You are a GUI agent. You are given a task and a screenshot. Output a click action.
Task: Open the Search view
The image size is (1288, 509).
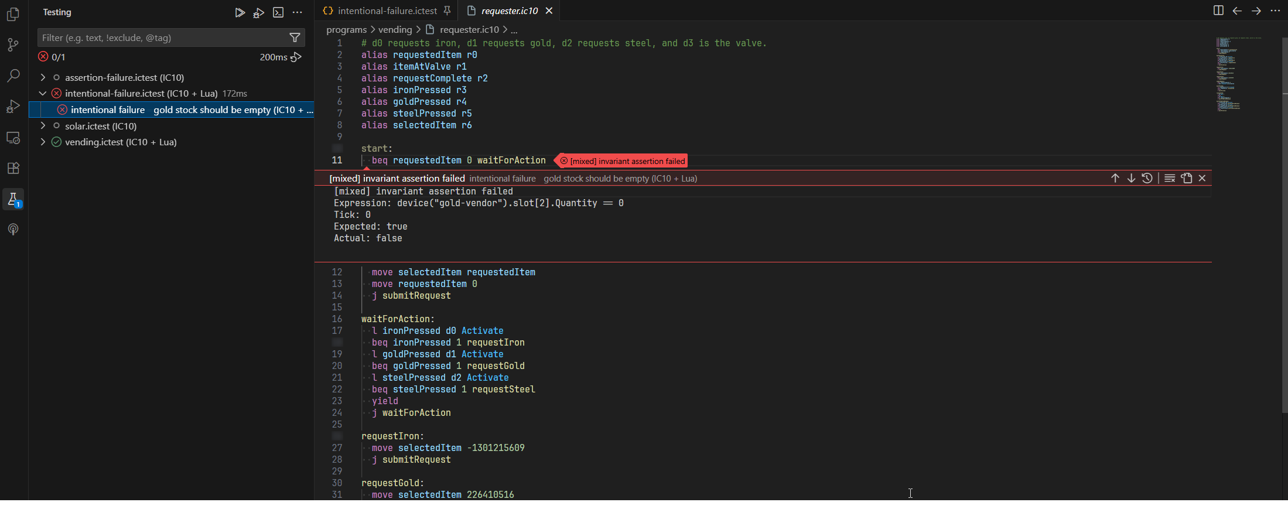point(13,76)
